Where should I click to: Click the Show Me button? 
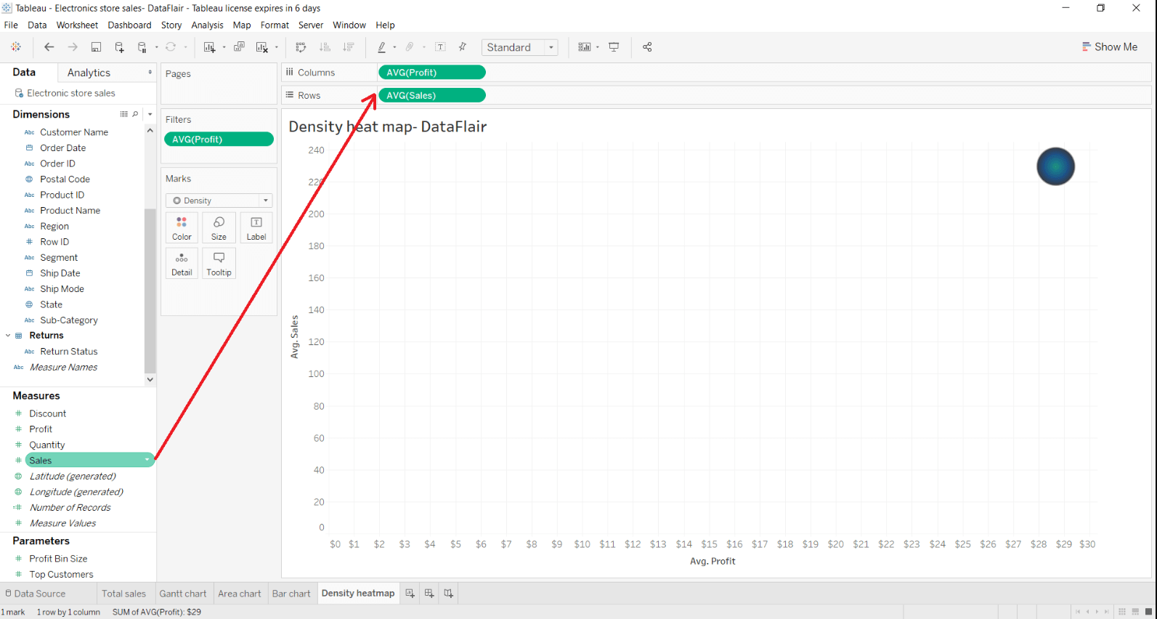pyautogui.click(x=1109, y=46)
